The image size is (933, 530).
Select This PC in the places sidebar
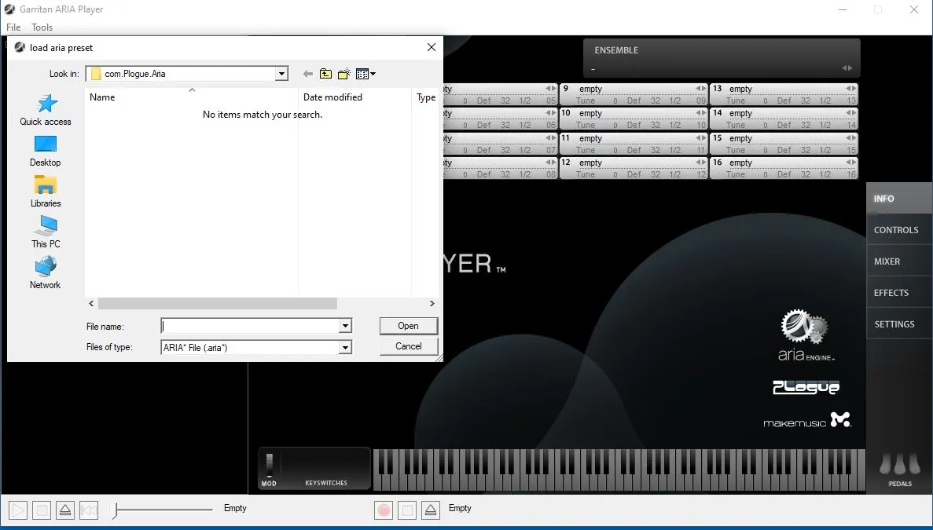click(x=46, y=232)
